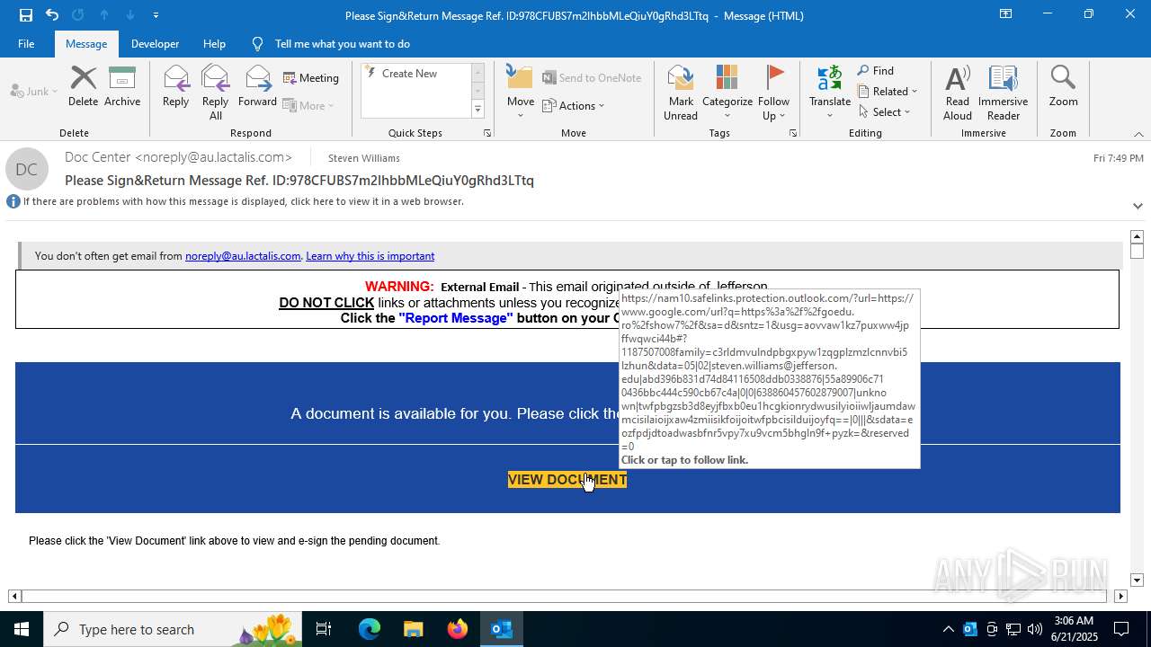This screenshot has width=1151, height=647.
Task: Open Ribbon Display Options in title bar
Action: click(x=1005, y=14)
